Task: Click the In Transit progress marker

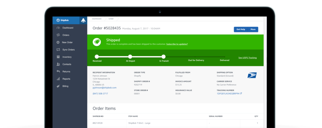Action: pyautogui.click(x=163, y=57)
